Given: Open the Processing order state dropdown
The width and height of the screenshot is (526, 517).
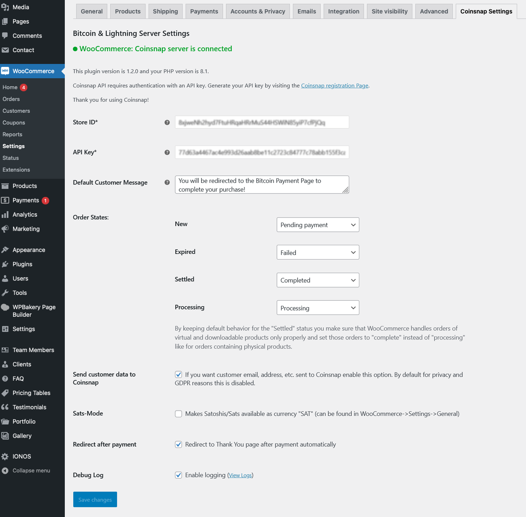Looking at the screenshot, I should pyautogui.click(x=318, y=308).
